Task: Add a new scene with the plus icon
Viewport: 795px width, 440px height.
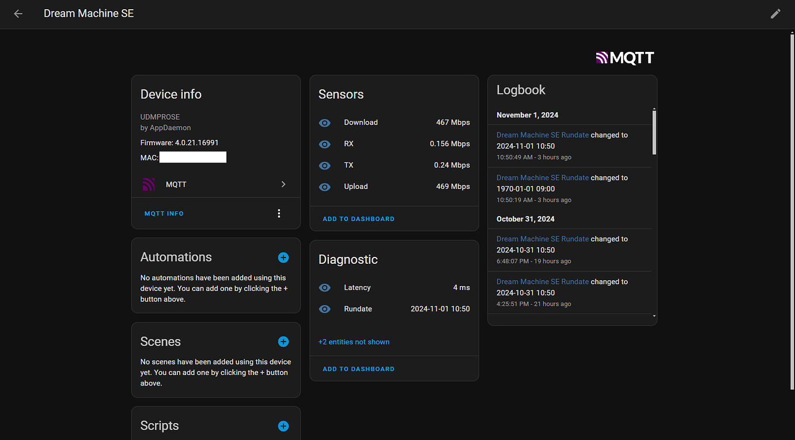Action: pyautogui.click(x=283, y=342)
